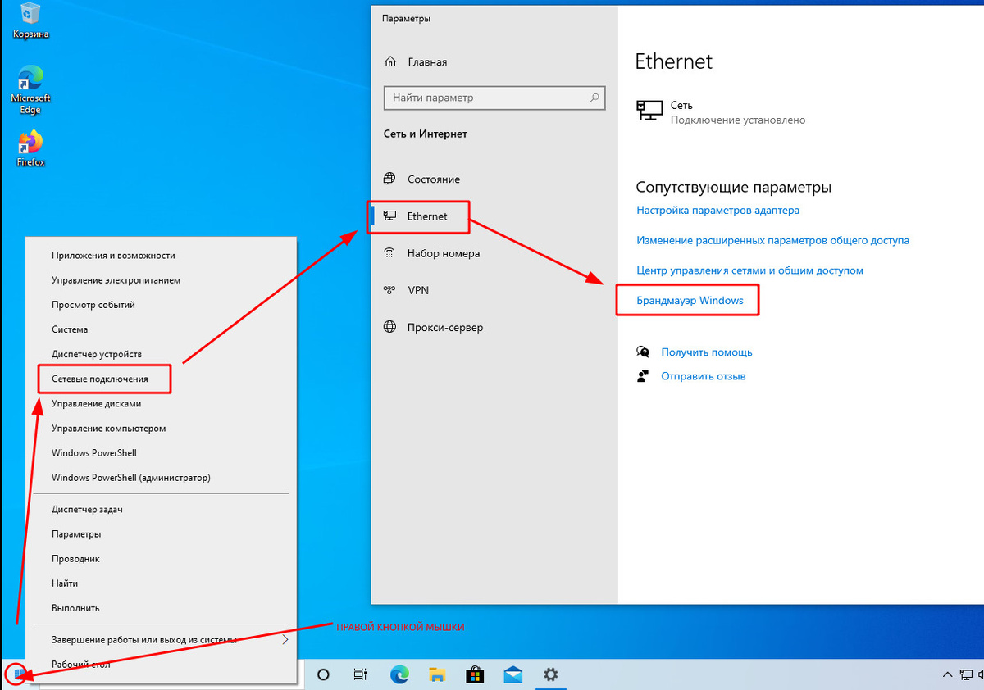Open the Брандмауэр Windows link
The height and width of the screenshot is (690, 984).
click(x=690, y=300)
